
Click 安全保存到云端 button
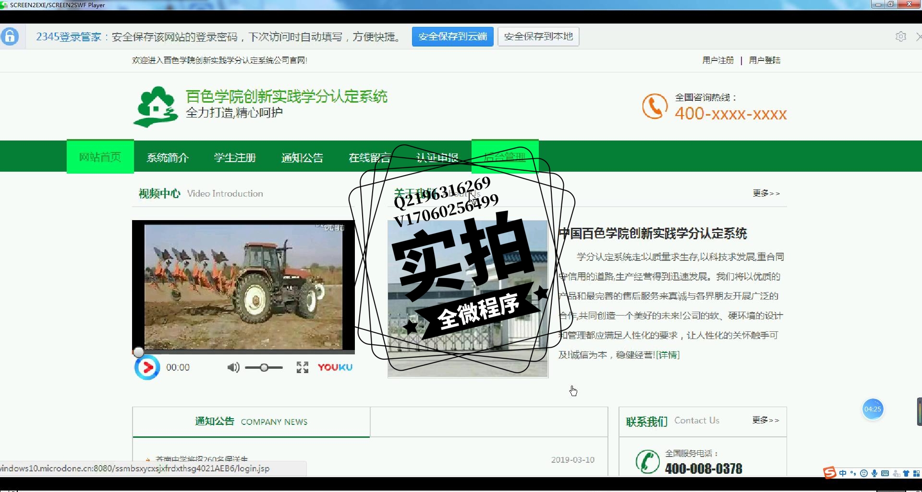click(452, 36)
